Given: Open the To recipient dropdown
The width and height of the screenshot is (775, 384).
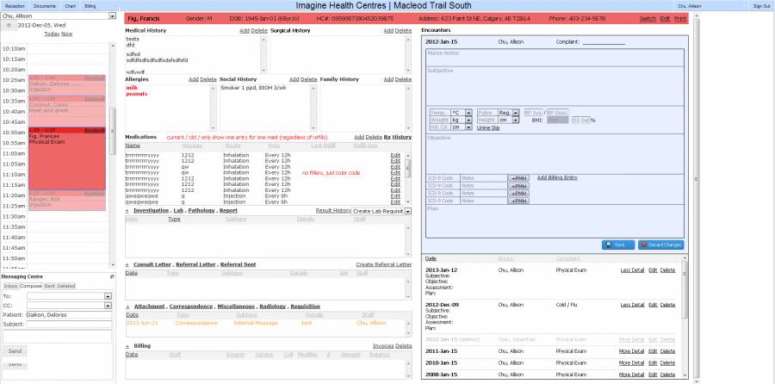Looking at the screenshot, I should (108, 296).
